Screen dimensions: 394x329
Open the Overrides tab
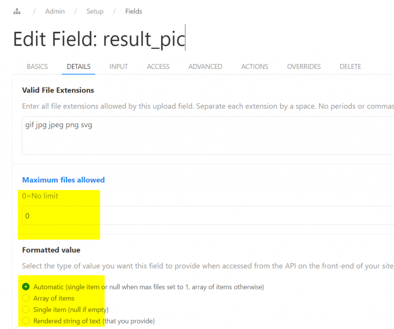[x=304, y=67]
